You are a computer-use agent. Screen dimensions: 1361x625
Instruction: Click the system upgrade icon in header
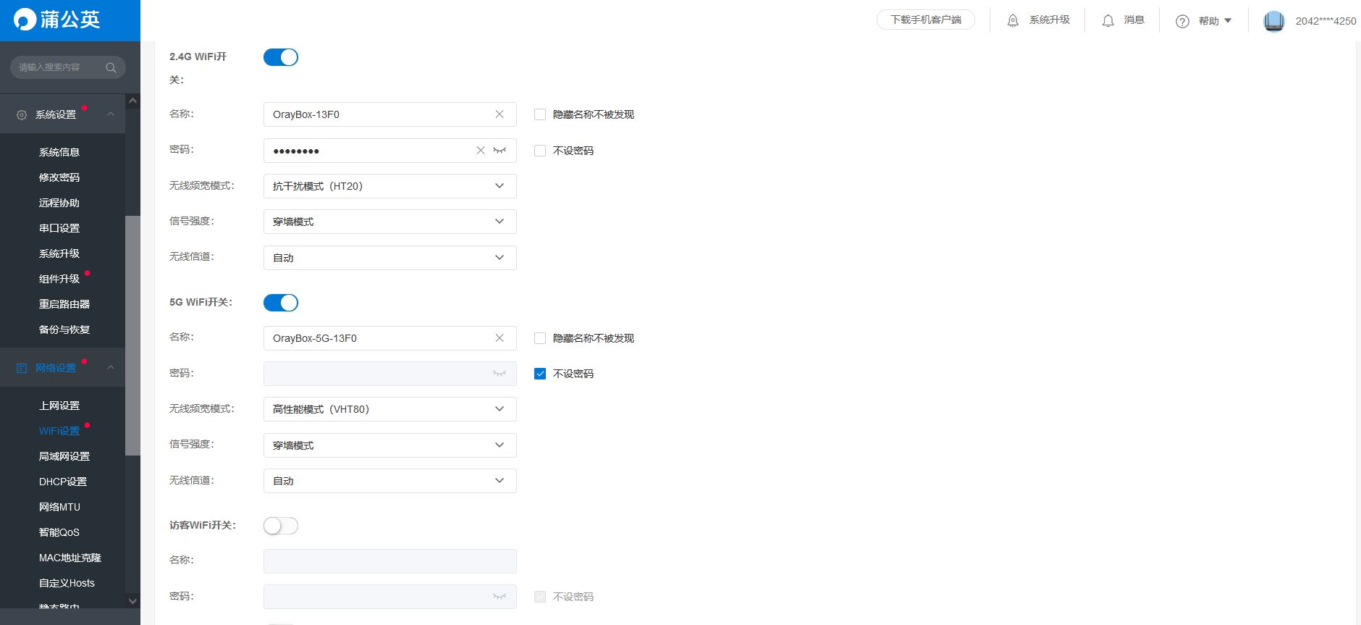pyautogui.click(x=1013, y=21)
